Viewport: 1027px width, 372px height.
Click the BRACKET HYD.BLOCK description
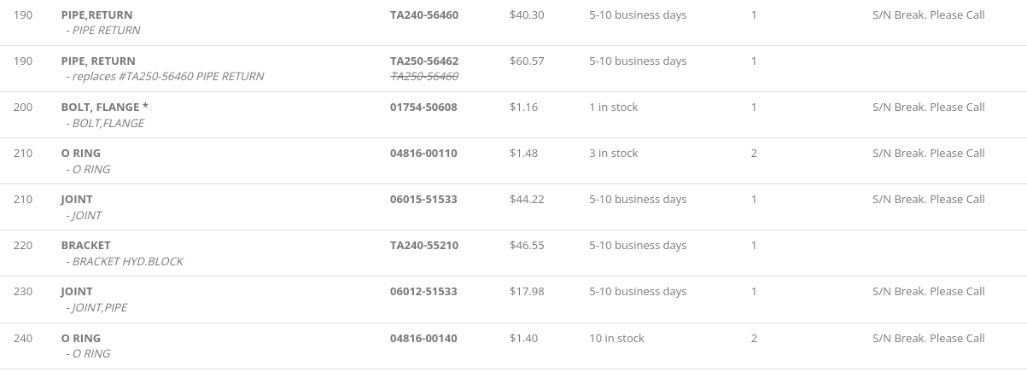[127, 262]
